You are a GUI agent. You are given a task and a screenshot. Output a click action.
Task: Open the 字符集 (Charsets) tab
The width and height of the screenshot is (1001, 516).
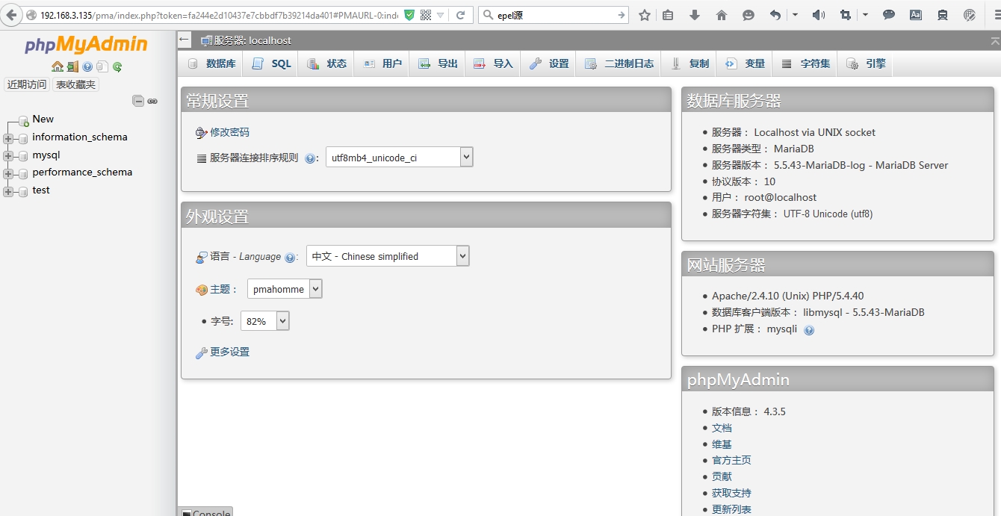[805, 64]
